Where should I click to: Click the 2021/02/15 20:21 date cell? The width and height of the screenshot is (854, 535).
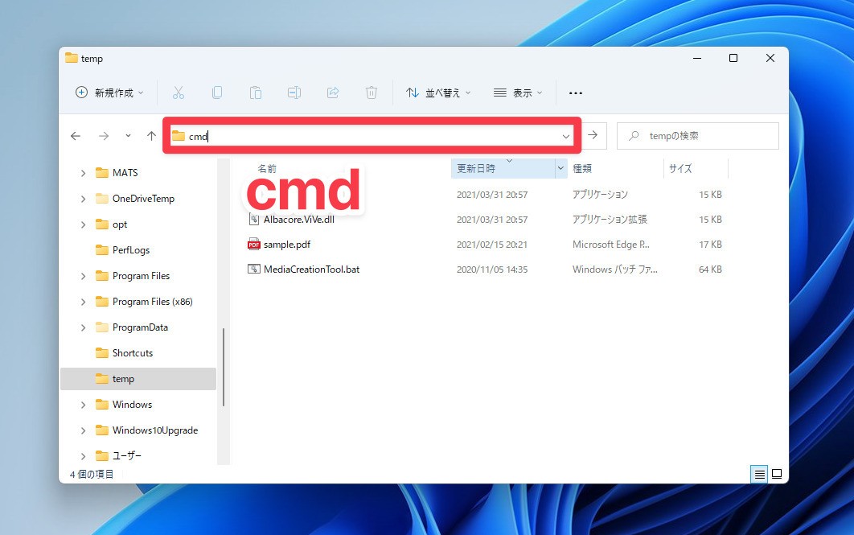(x=492, y=245)
